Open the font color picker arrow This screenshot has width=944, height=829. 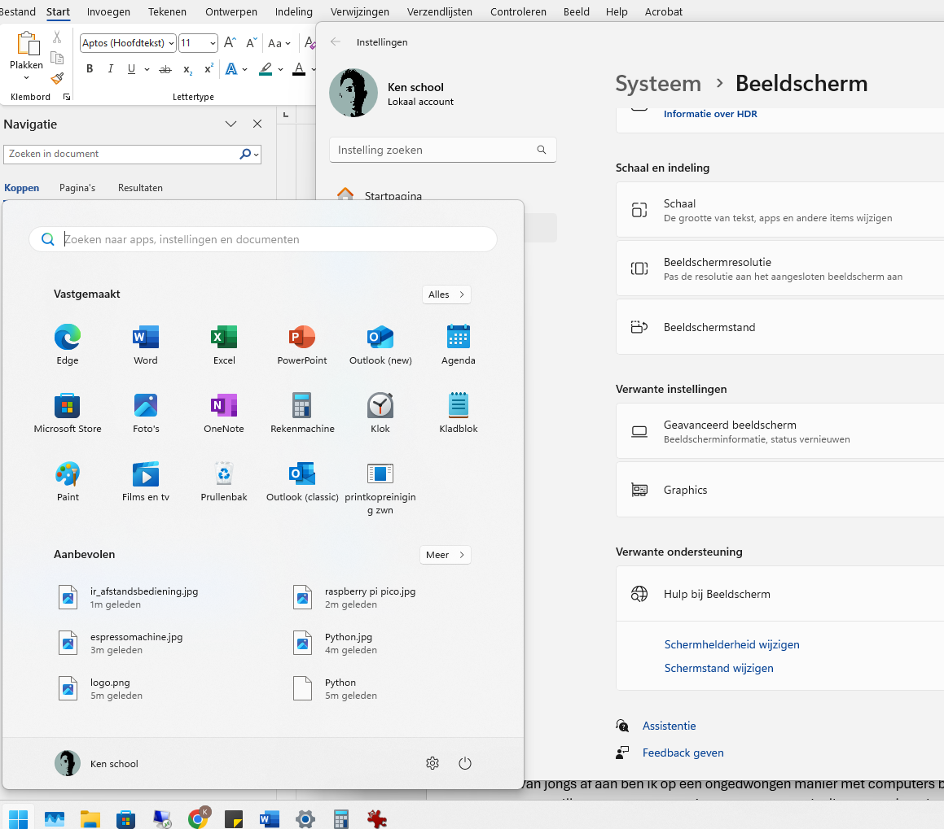(x=313, y=70)
